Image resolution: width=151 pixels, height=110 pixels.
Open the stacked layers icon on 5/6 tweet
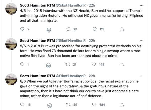(49, 65)
